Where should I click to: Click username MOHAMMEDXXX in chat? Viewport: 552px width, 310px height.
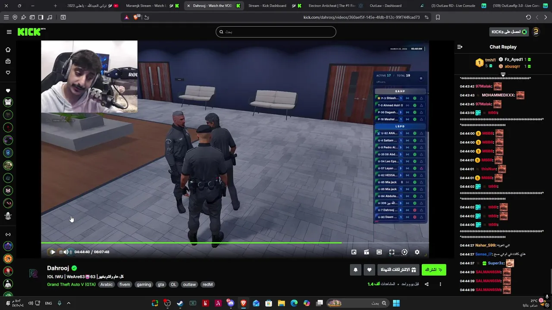pyautogui.click(x=498, y=95)
